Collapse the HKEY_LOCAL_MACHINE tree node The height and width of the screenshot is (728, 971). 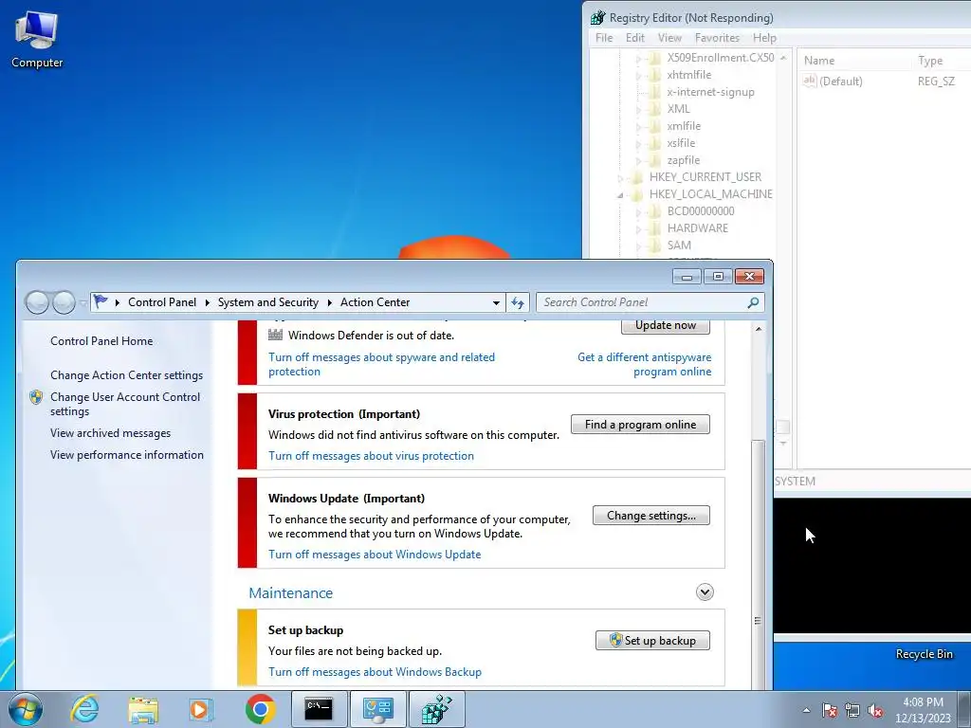620,195
